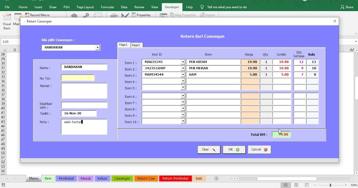
Task: Click the horizontal scrollbar thumb
Action: [287, 179]
